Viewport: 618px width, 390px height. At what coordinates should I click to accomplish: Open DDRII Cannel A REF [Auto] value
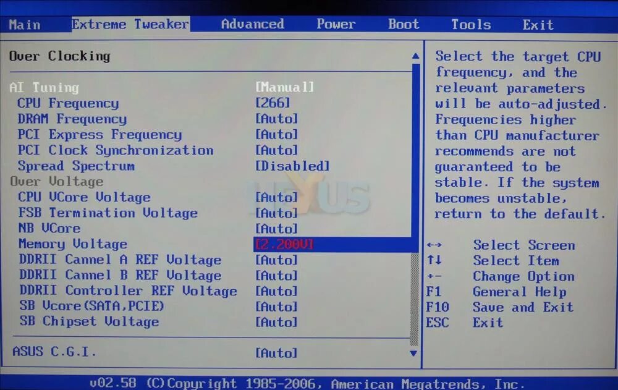point(277,260)
